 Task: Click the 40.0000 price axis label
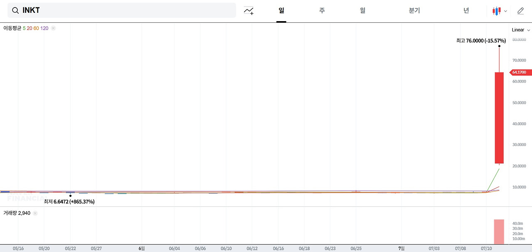520,124
